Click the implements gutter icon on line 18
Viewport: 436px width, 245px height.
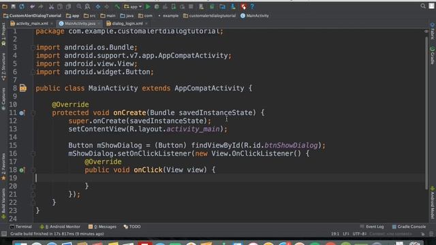(x=22, y=170)
